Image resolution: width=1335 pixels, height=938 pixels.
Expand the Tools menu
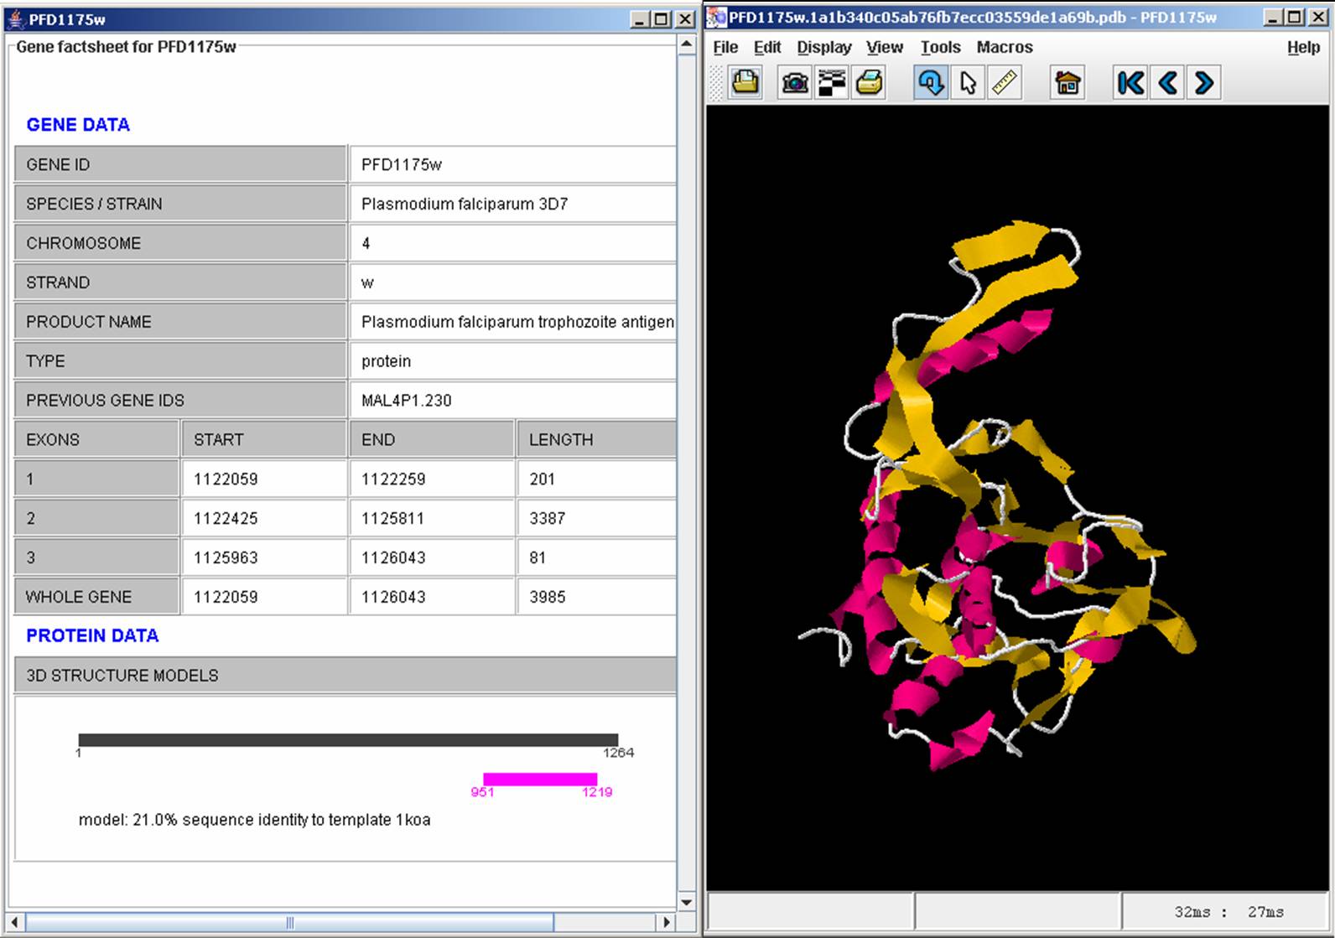tap(940, 48)
